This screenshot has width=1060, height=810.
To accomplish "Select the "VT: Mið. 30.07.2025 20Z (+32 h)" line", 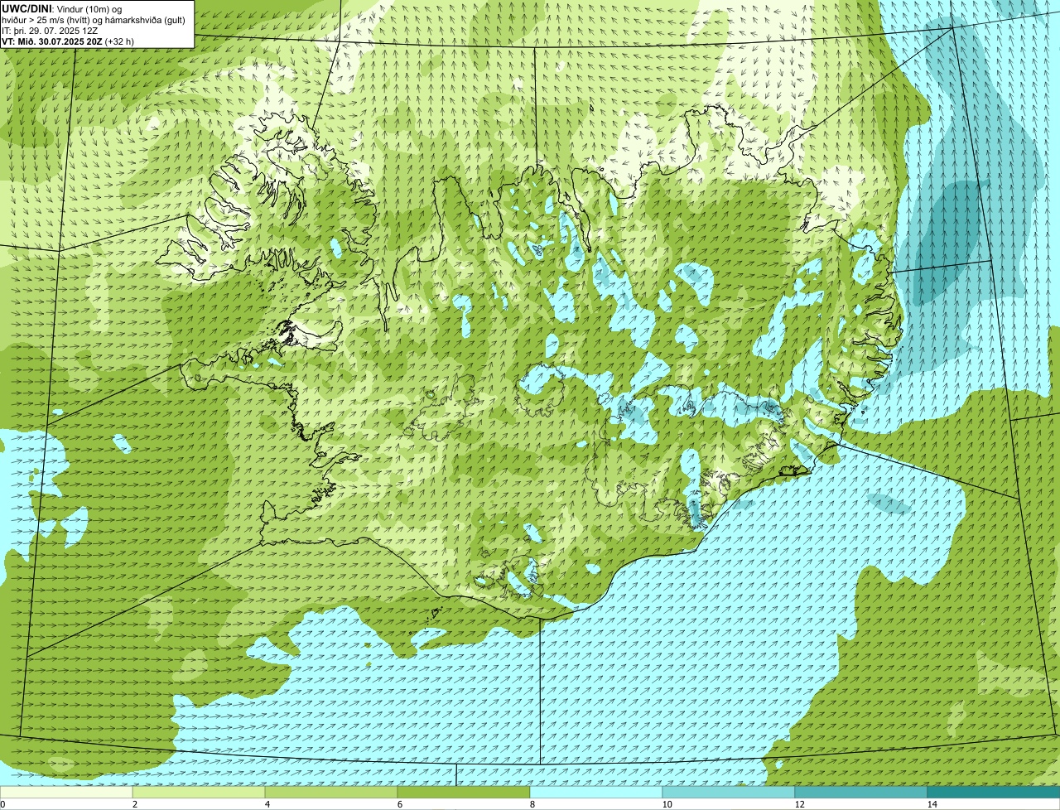I will click(68, 41).
